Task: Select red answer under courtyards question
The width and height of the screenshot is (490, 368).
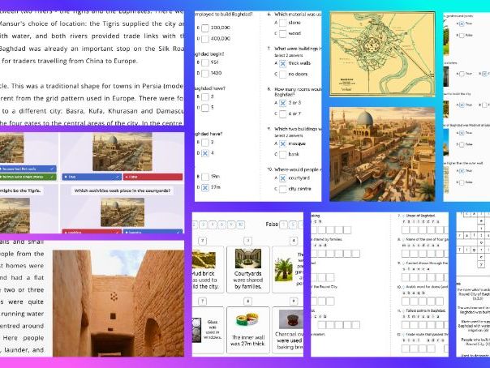Action: click(x=92, y=232)
